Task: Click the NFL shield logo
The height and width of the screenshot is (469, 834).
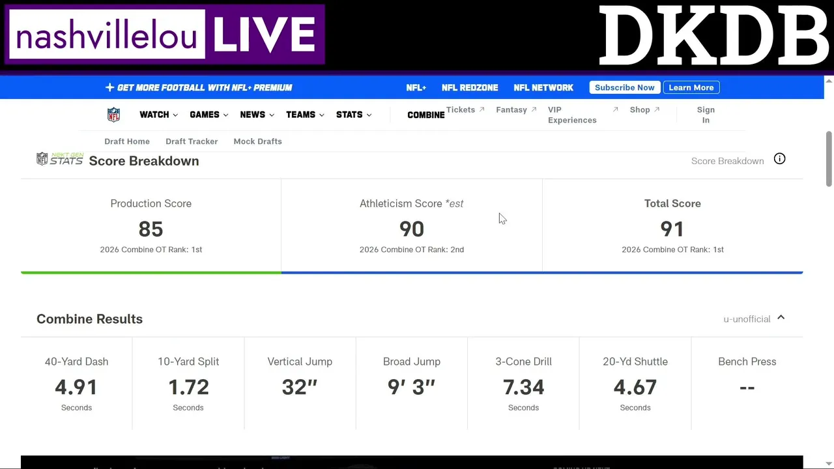Action: tap(113, 115)
